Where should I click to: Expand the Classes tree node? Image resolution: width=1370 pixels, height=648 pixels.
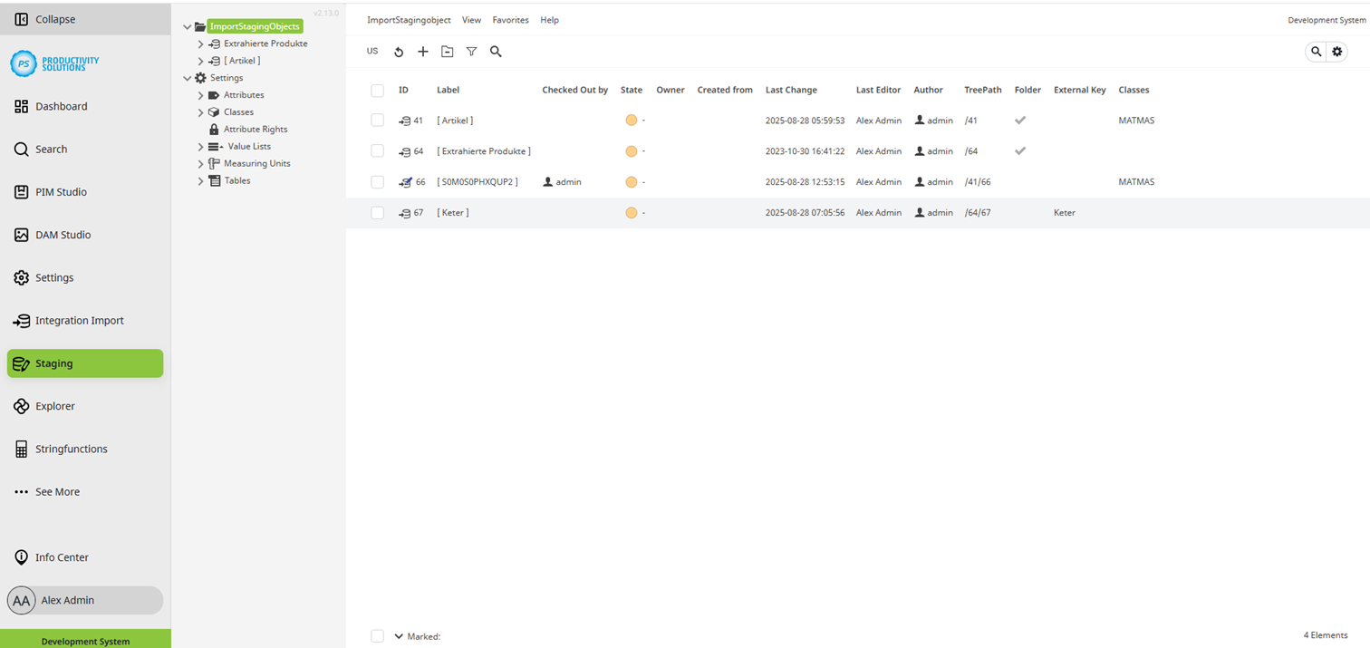tap(199, 111)
